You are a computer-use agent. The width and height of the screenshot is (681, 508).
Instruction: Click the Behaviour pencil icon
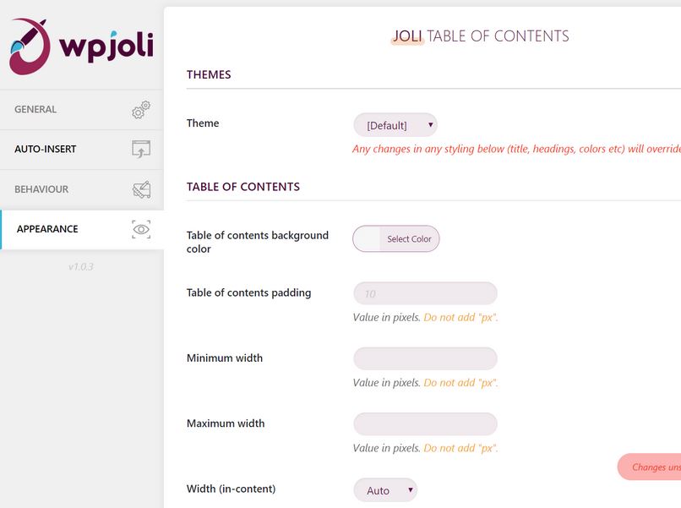pyautogui.click(x=141, y=189)
